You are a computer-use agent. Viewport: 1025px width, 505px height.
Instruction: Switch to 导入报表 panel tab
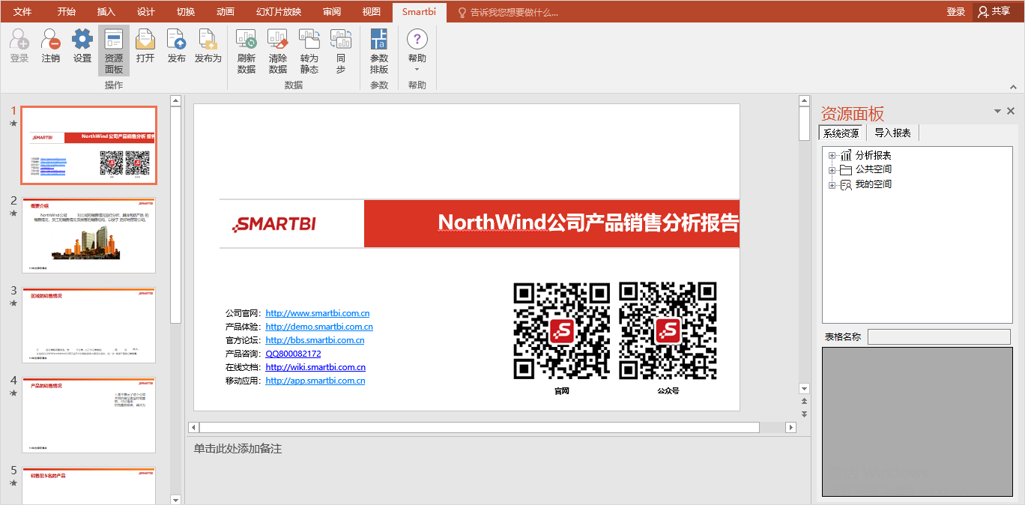coord(893,133)
